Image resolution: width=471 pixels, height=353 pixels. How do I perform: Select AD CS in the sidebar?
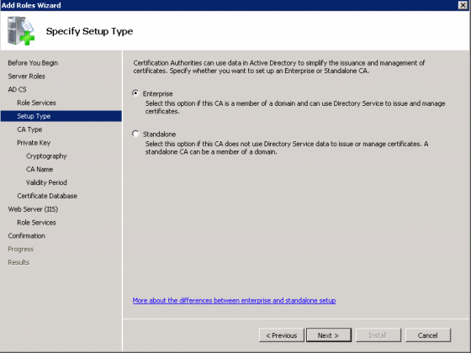pyautogui.click(x=17, y=89)
